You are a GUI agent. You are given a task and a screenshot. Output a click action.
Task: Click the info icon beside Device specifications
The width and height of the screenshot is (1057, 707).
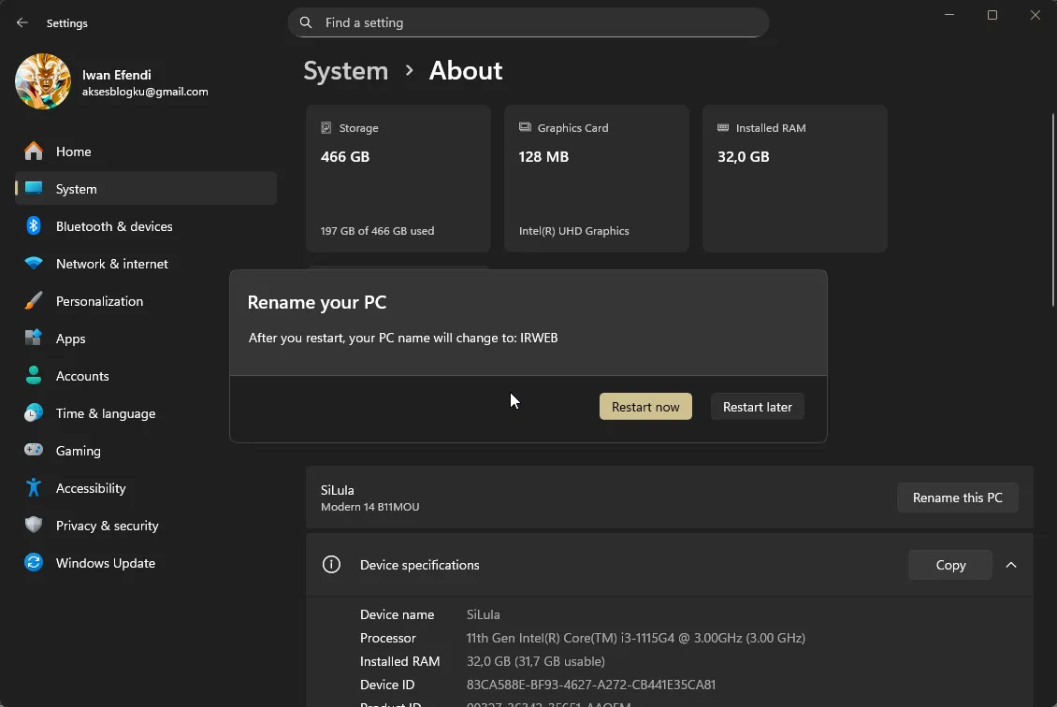pyautogui.click(x=331, y=564)
